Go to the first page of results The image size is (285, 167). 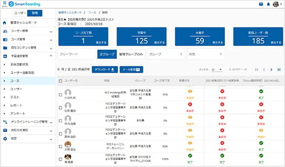point(256,70)
